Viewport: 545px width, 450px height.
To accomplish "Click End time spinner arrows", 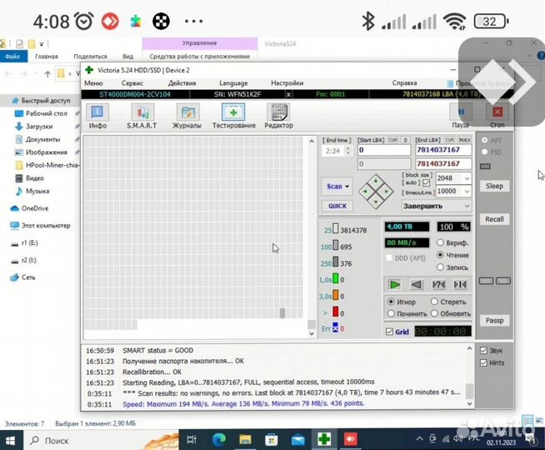I will (348, 151).
